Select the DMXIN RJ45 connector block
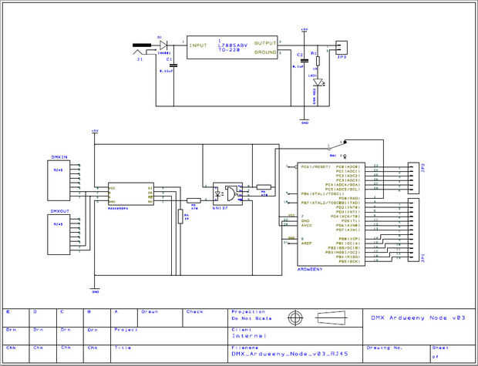The image size is (478, 366). (59, 180)
